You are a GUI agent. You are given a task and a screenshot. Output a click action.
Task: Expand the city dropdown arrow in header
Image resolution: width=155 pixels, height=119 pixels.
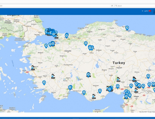[142, 11]
